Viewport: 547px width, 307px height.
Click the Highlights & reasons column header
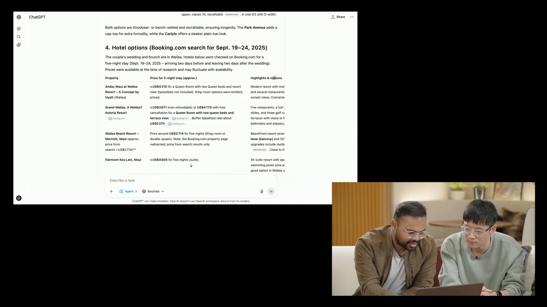[x=266, y=78]
